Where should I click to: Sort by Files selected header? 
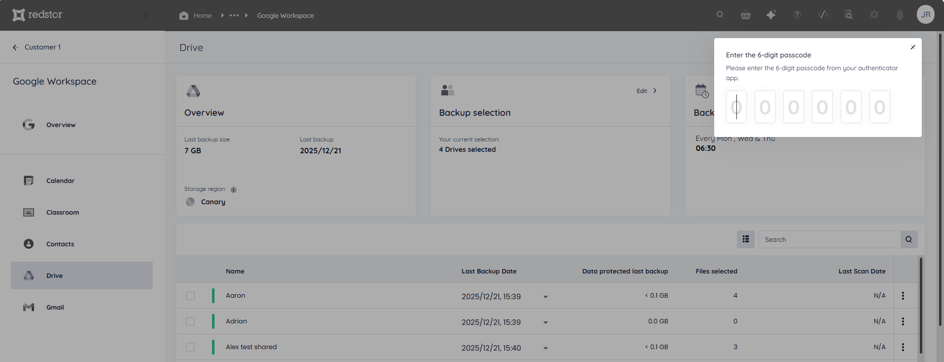(717, 271)
